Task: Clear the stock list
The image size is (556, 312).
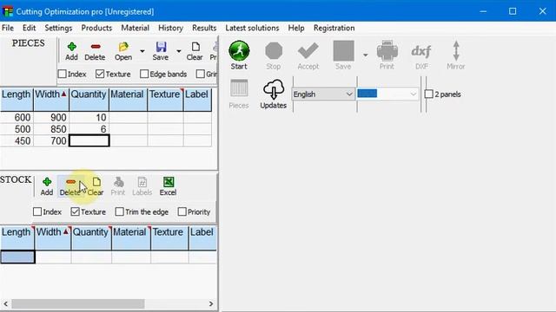Action: (x=96, y=186)
